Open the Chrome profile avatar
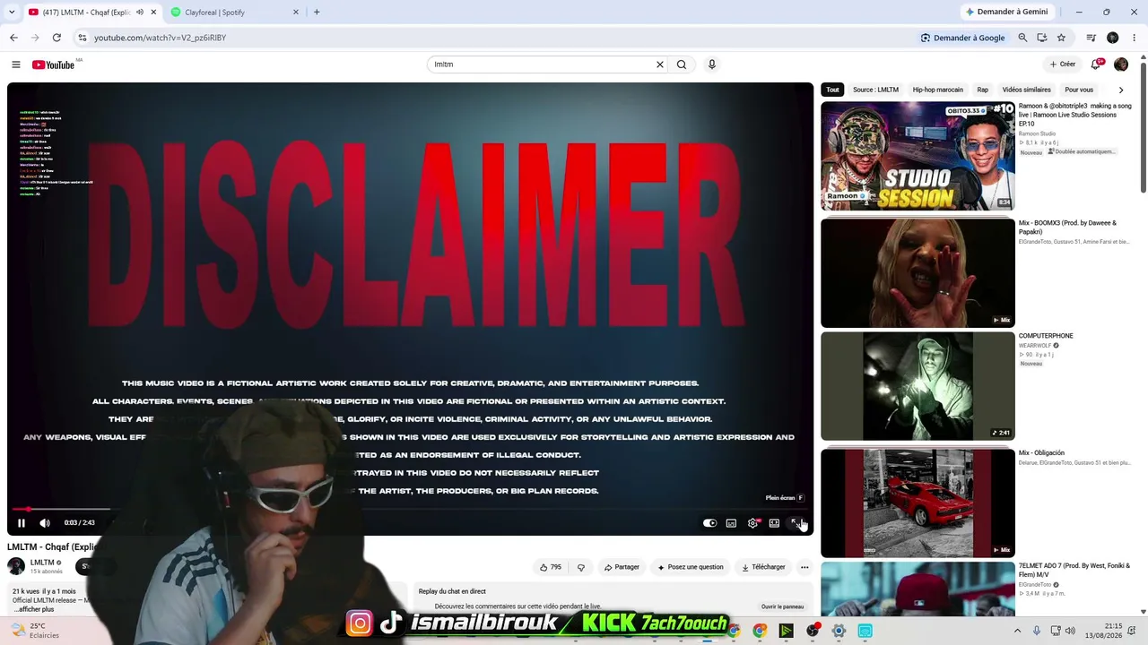 coord(1113,38)
